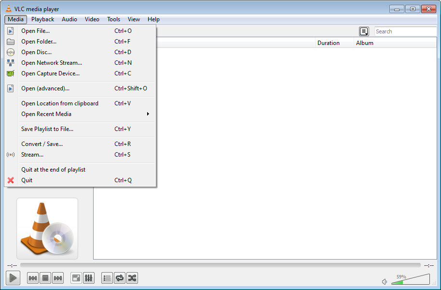Click the Open File play-document icon
The height and width of the screenshot is (290, 441).
(x=11, y=31)
